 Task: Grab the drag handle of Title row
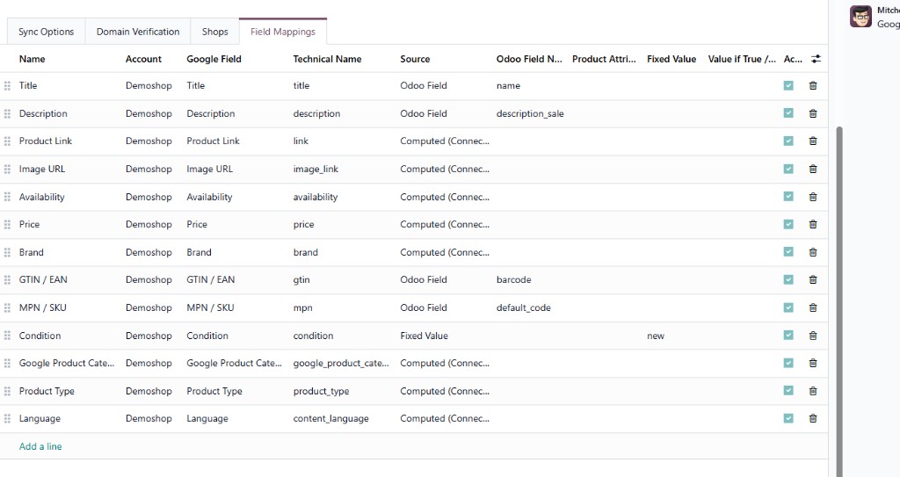point(7,85)
